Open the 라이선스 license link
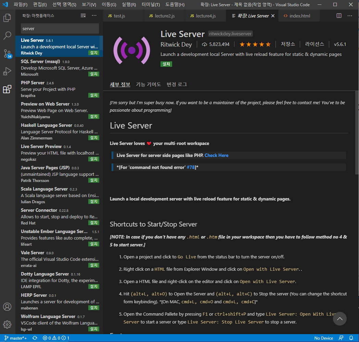The width and height of the screenshot is (359, 342). click(x=315, y=44)
